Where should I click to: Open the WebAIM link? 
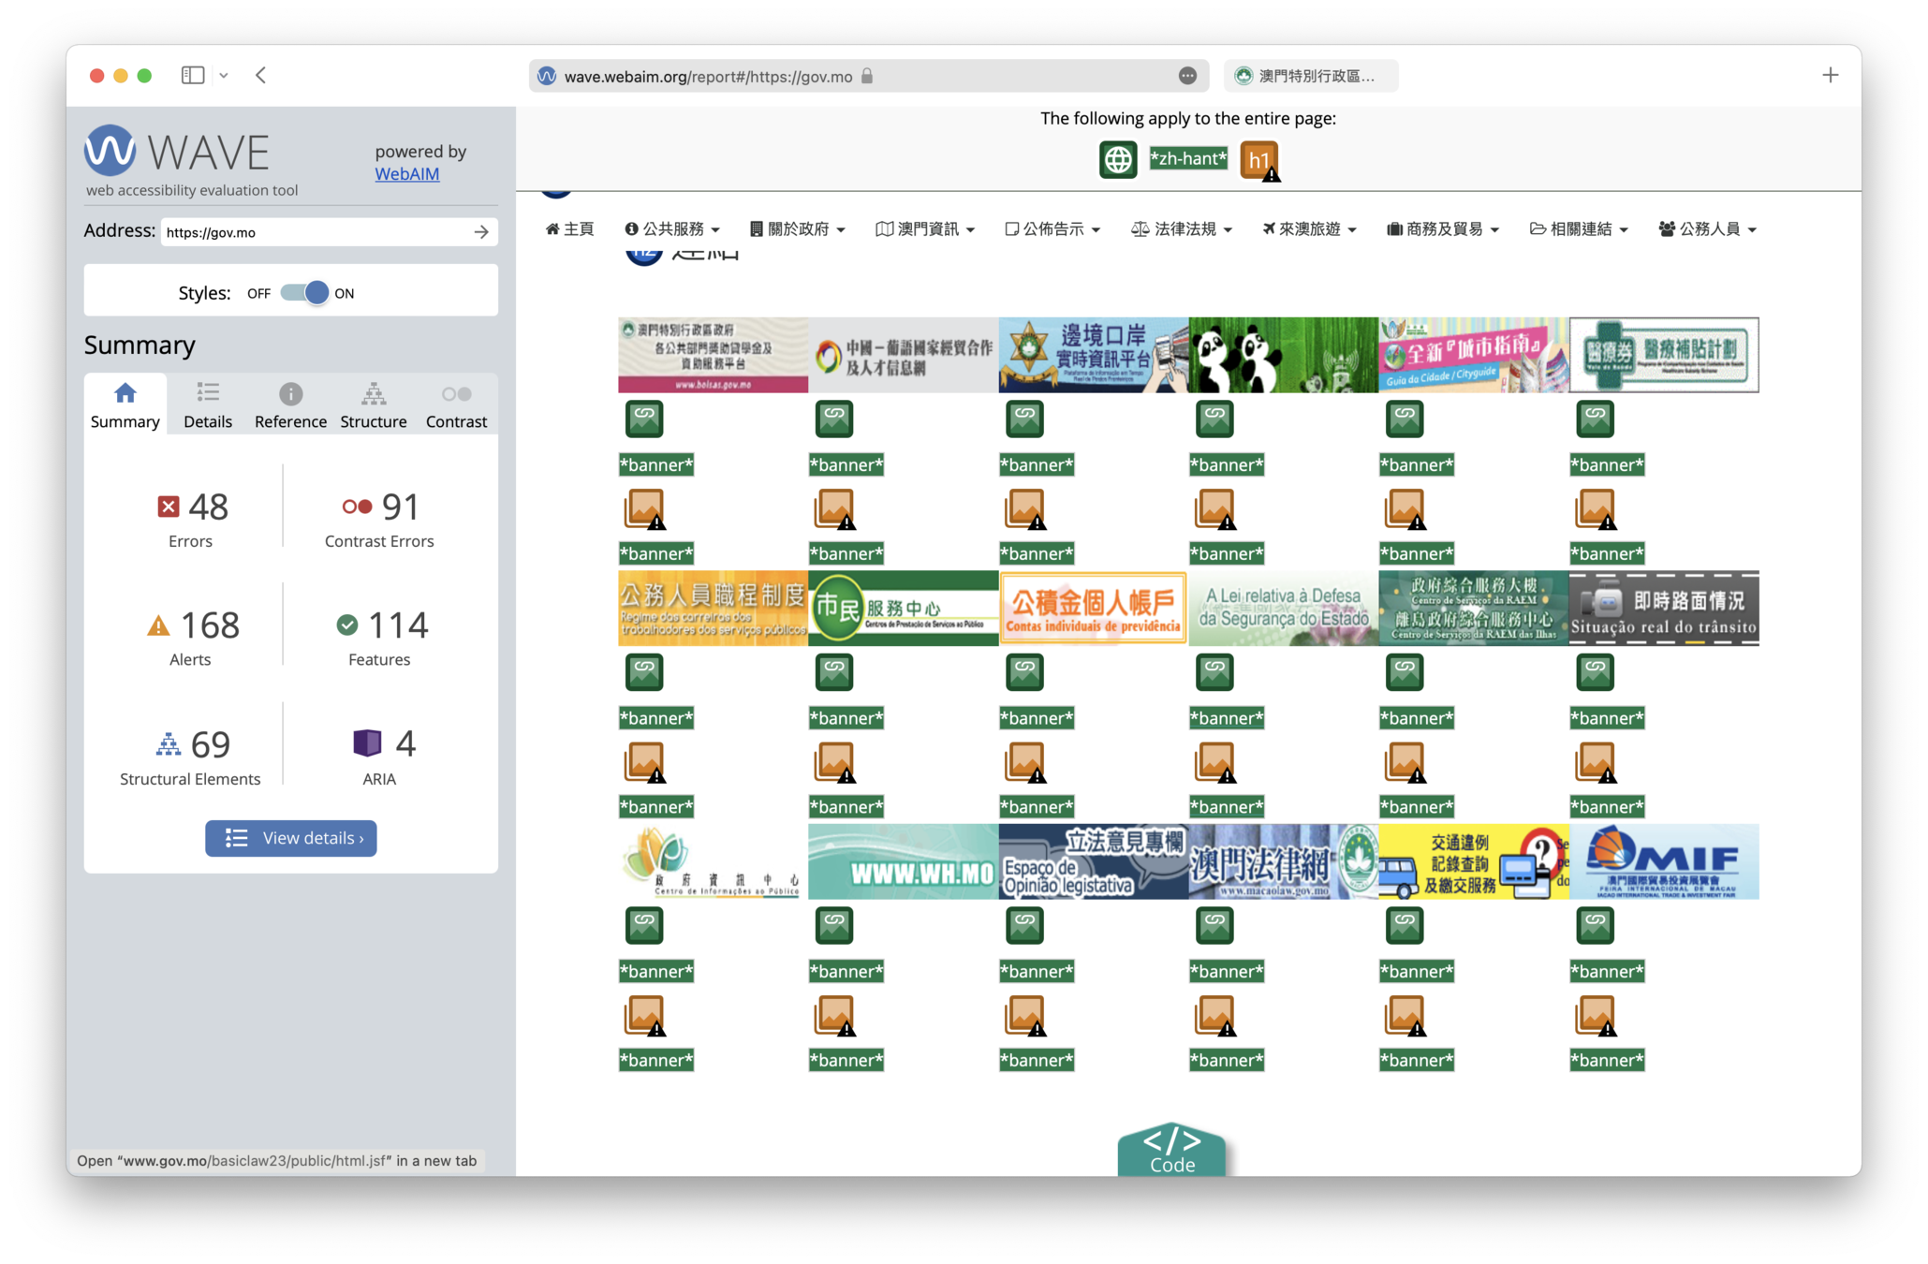406,173
